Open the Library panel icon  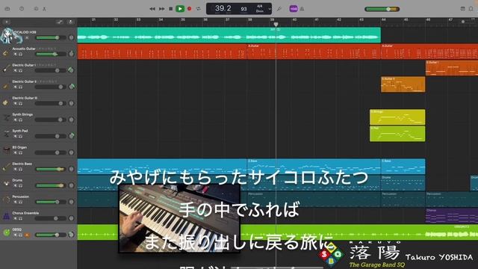7,9
